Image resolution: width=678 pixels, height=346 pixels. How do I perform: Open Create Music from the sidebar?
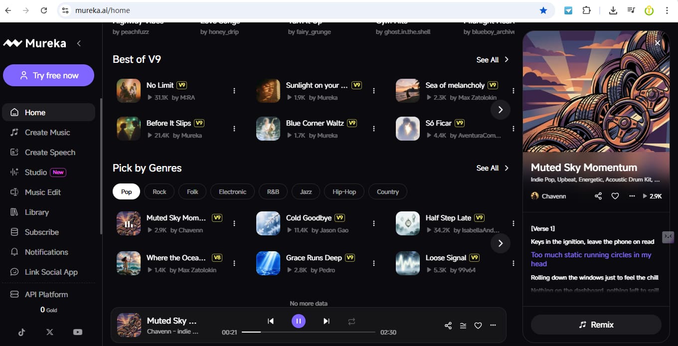(47, 132)
